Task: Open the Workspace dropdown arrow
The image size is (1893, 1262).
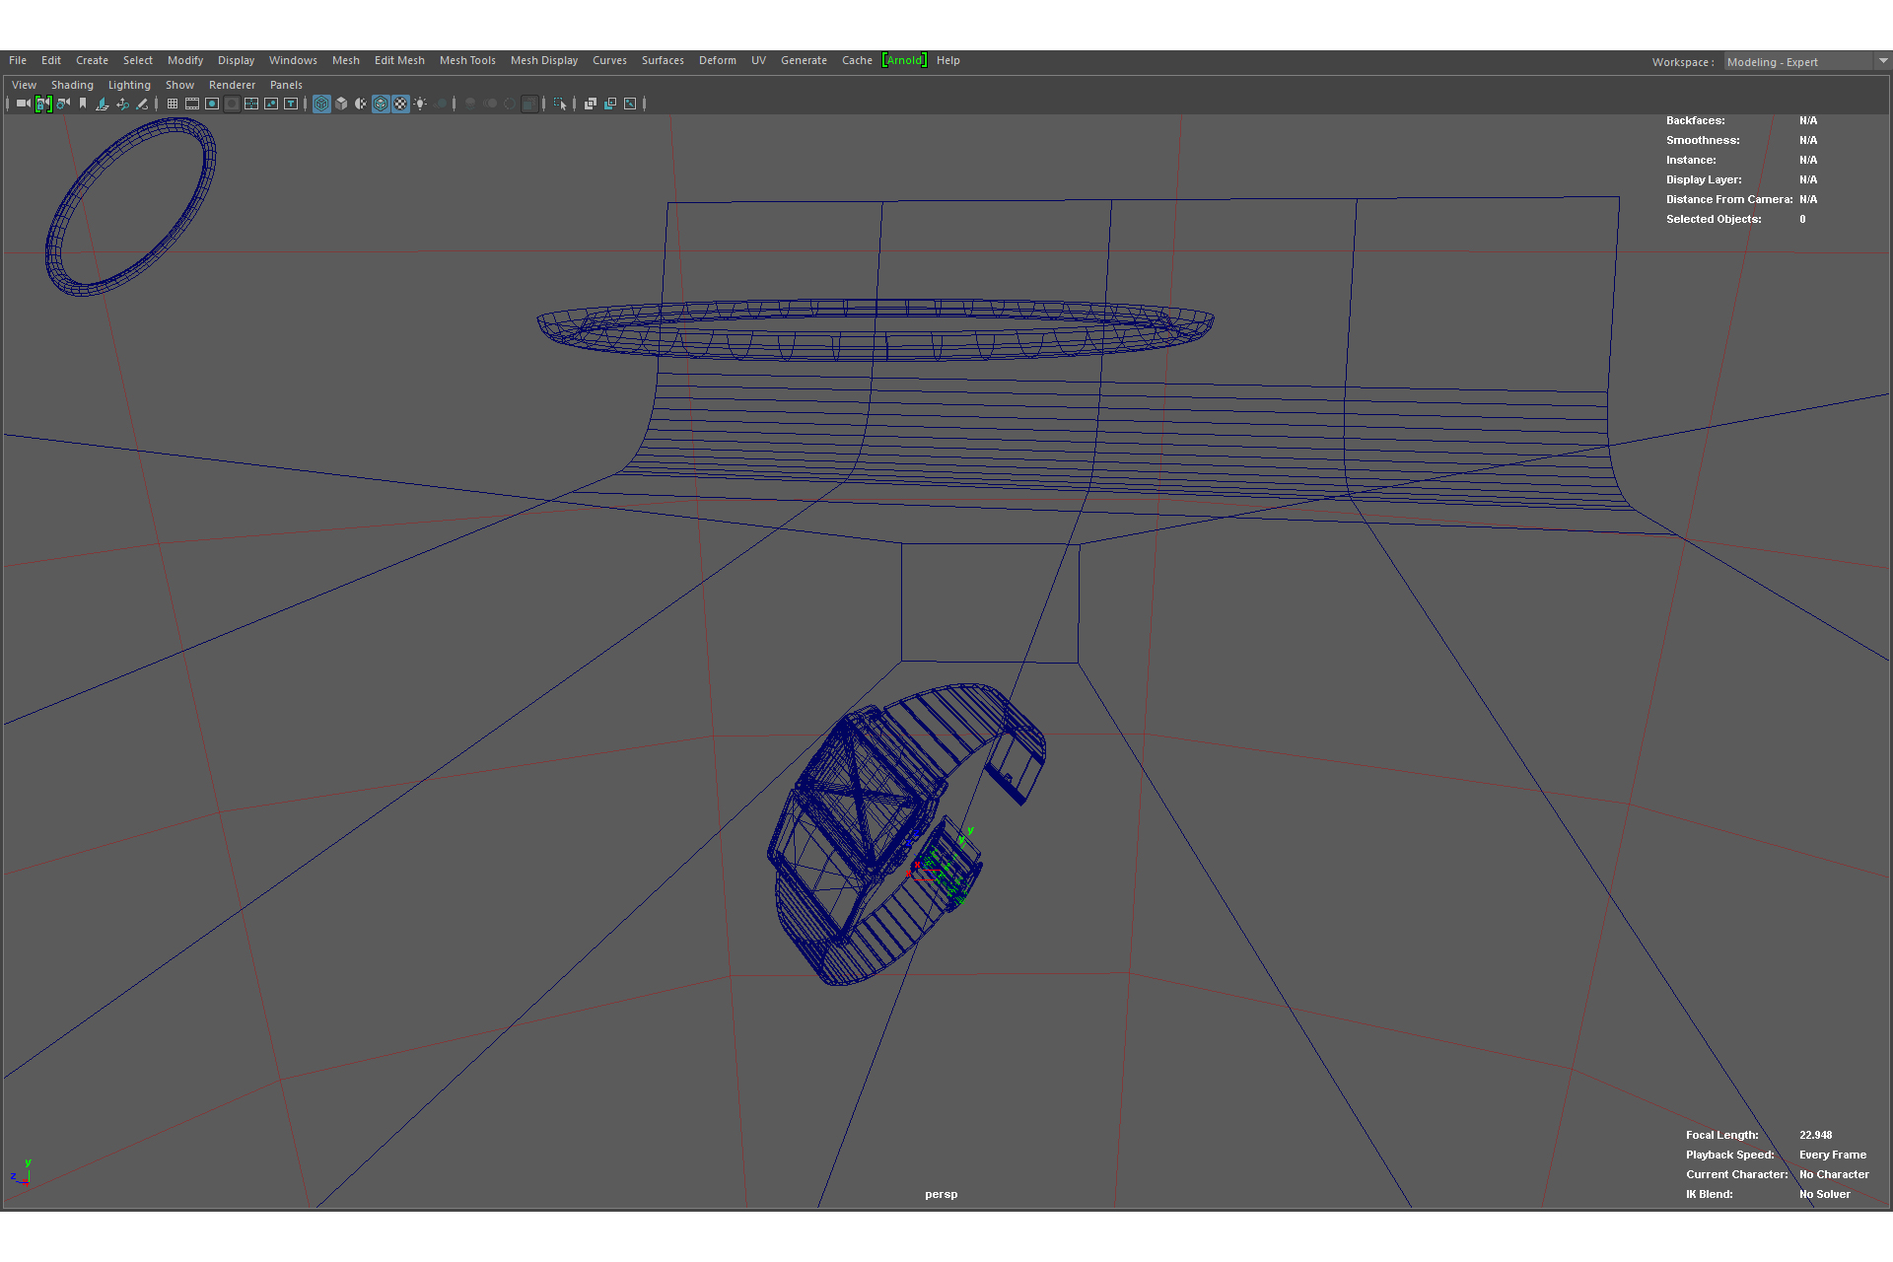Action: (x=1882, y=61)
